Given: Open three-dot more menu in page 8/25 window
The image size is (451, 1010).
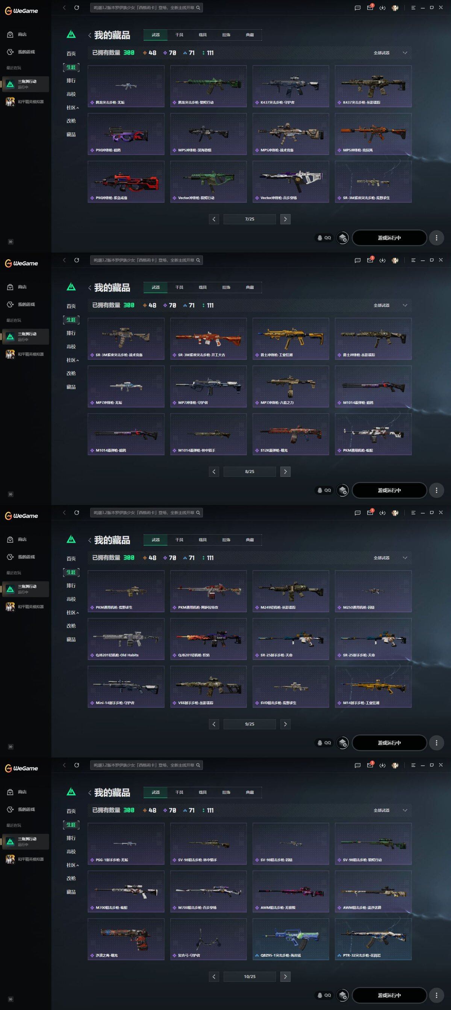Looking at the screenshot, I should (436, 490).
